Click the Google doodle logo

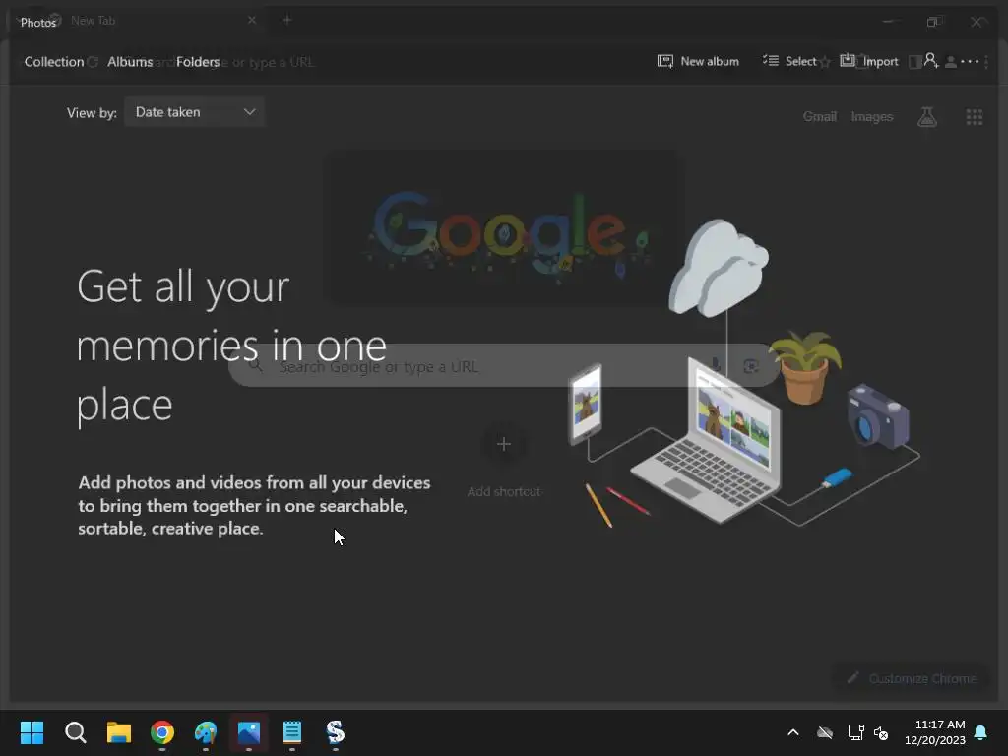(x=506, y=229)
